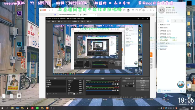The image size is (195, 110).
Task: Add a new scene in OBS Scenes dock
Action: (x=48, y=94)
